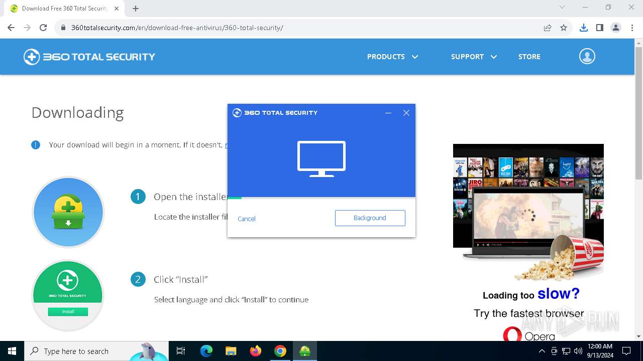Click the "Click "Install"" step text
The height and width of the screenshot is (361, 643).
coord(181,279)
